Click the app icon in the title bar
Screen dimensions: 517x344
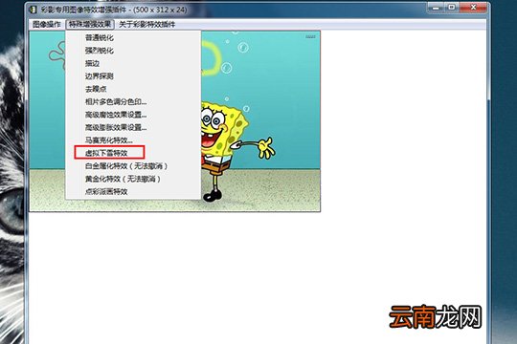coord(33,10)
